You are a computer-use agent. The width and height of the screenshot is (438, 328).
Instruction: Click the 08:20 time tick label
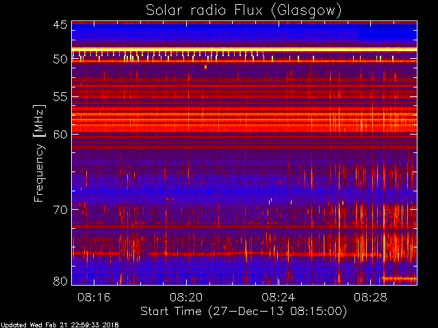(186, 297)
